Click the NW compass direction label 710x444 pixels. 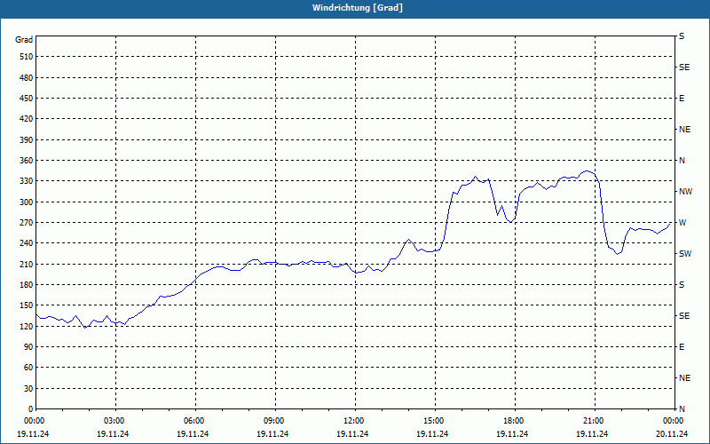tap(685, 192)
